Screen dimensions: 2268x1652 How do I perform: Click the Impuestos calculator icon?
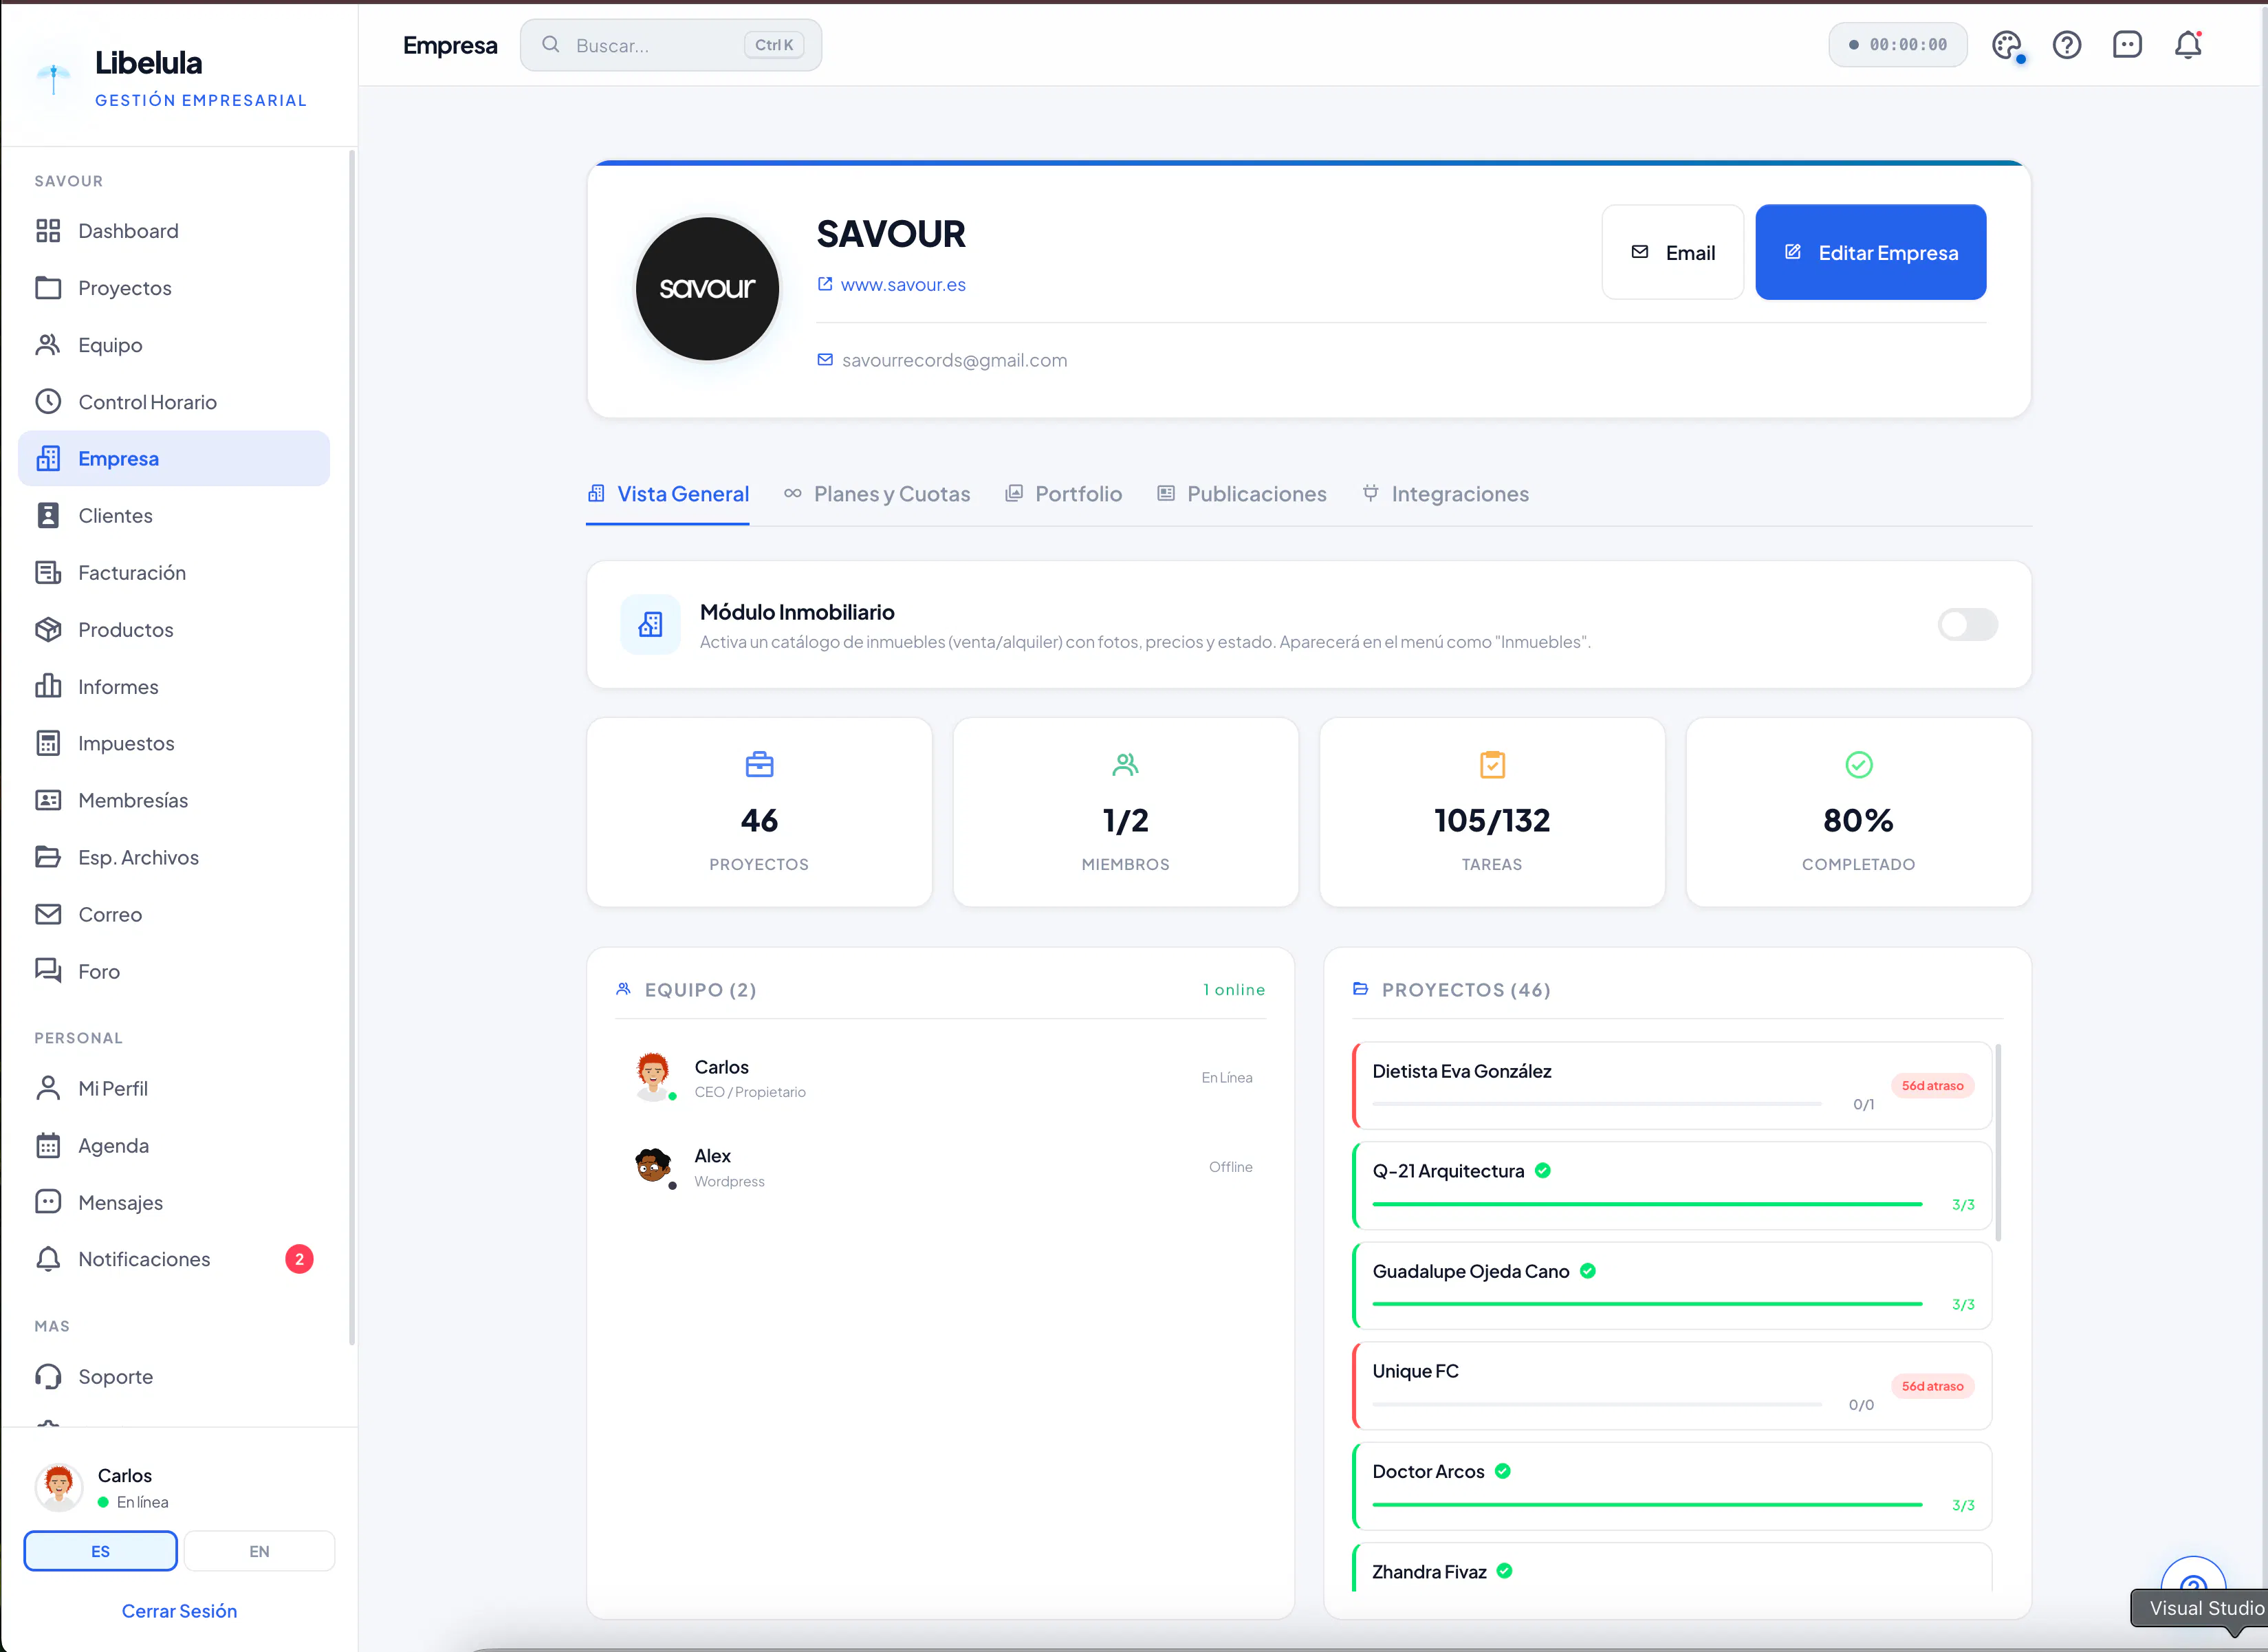pos(48,743)
